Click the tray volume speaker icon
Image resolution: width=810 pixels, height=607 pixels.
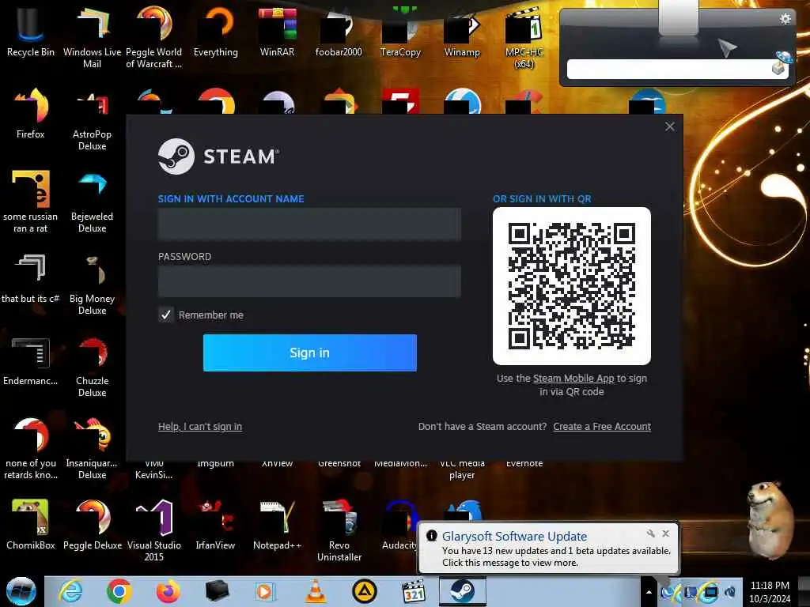[x=730, y=592]
